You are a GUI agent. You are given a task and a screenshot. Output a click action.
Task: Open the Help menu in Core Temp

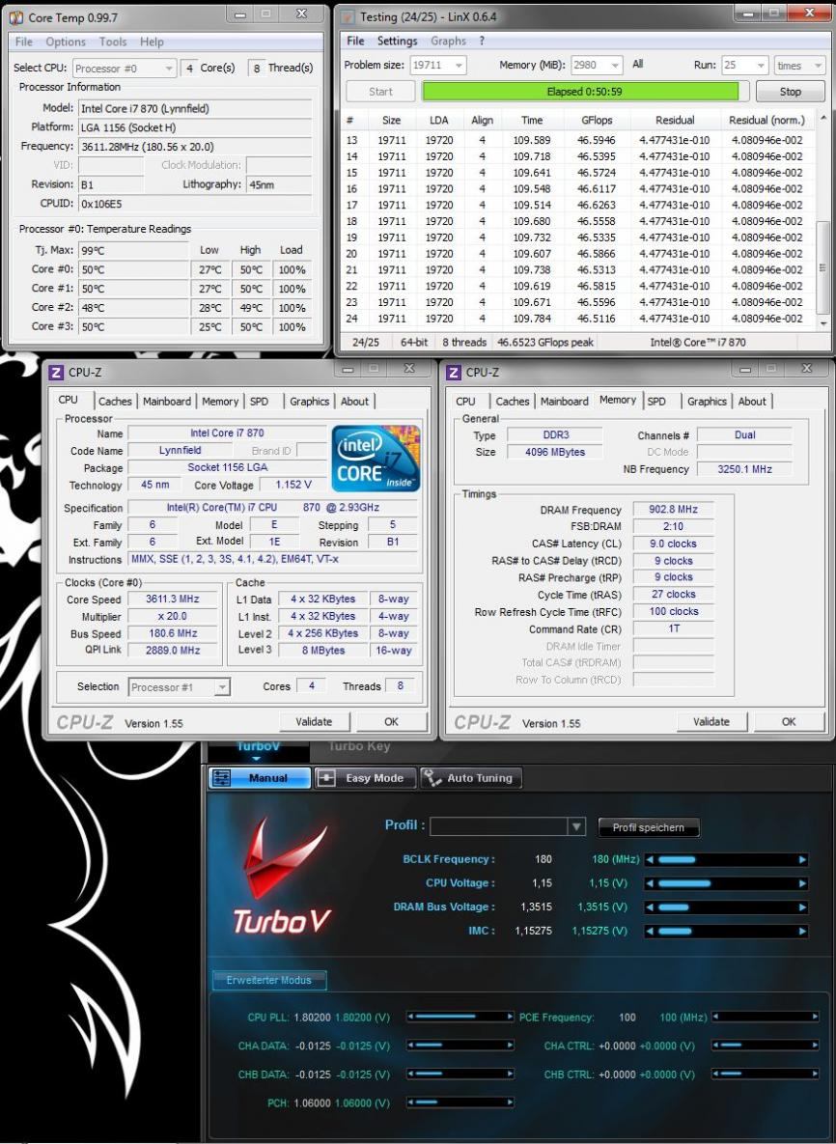point(152,42)
